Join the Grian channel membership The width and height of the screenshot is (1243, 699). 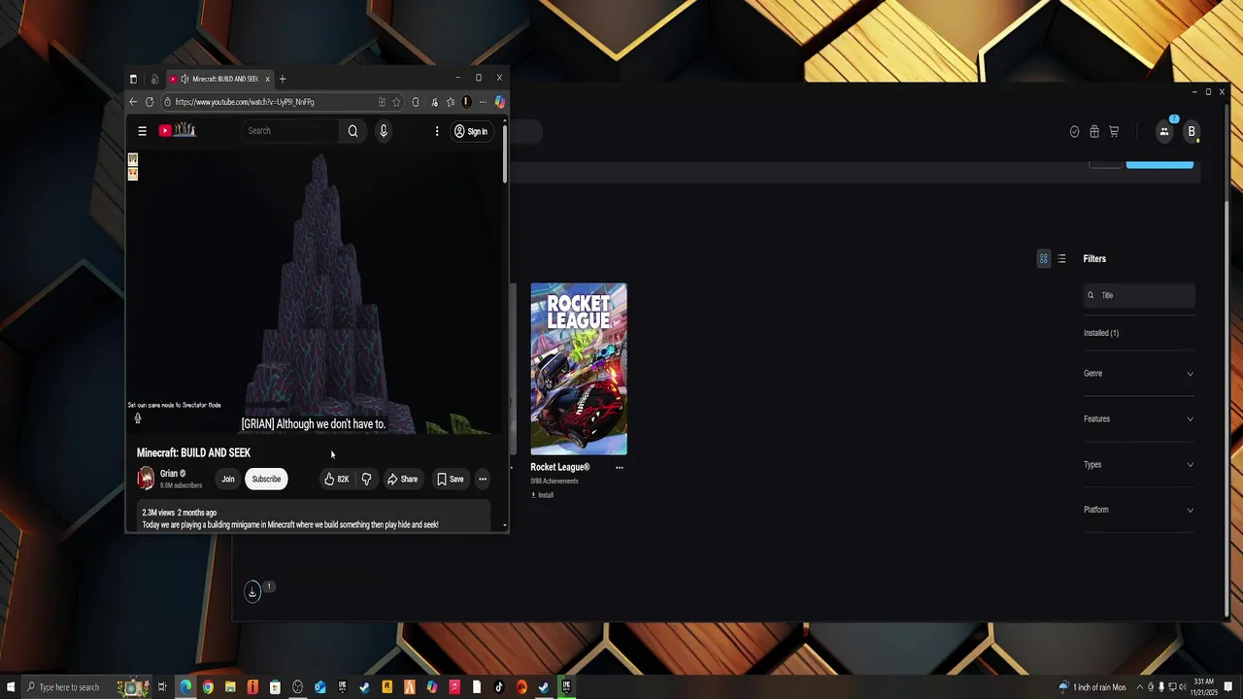point(228,479)
